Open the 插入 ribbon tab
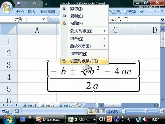Image resolution: width=165 pixels, height=124 pixels. coord(32,12)
